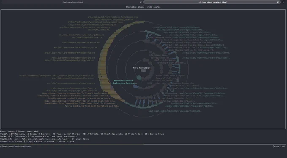Select src/infrastructure/frontmatter_mutation.rs label
The height and width of the screenshot is (158, 287).
pos(85,27)
